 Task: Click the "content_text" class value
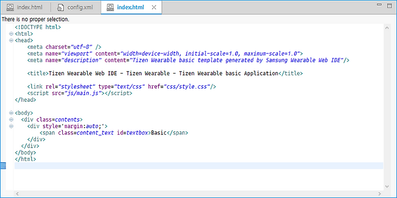point(95,133)
